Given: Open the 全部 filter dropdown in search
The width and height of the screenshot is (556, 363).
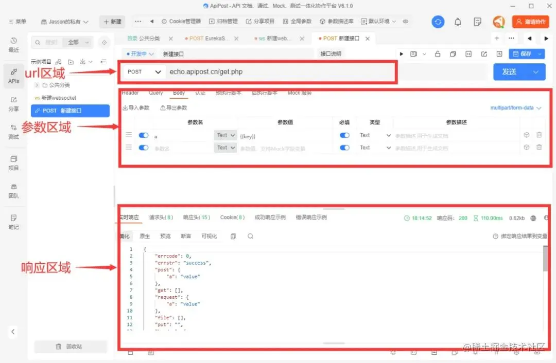Looking at the screenshot, I should pos(78,43).
